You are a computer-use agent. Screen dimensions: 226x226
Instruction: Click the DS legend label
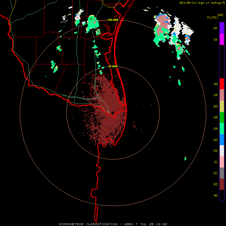click(215, 151)
